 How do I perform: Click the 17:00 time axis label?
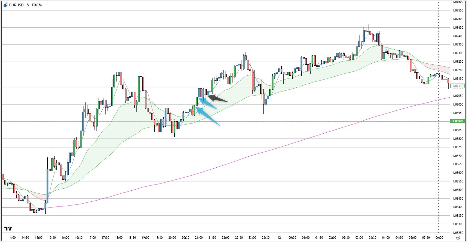pyautogui.click(x=92, y=238)
